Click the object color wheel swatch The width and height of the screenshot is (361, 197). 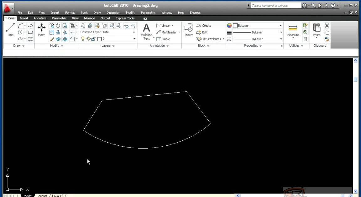click(229, 26)
